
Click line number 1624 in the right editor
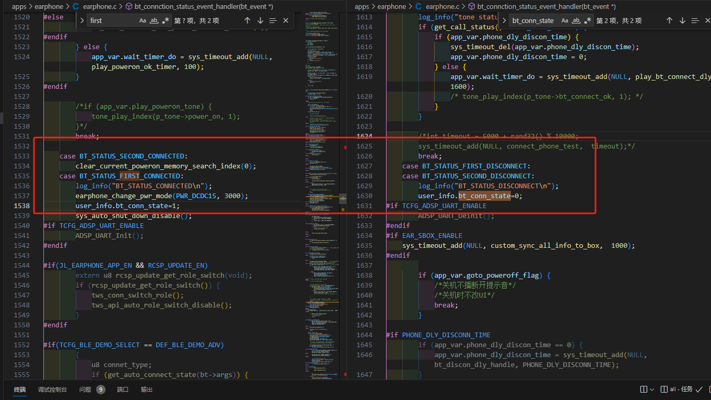[x=364, y=136]
